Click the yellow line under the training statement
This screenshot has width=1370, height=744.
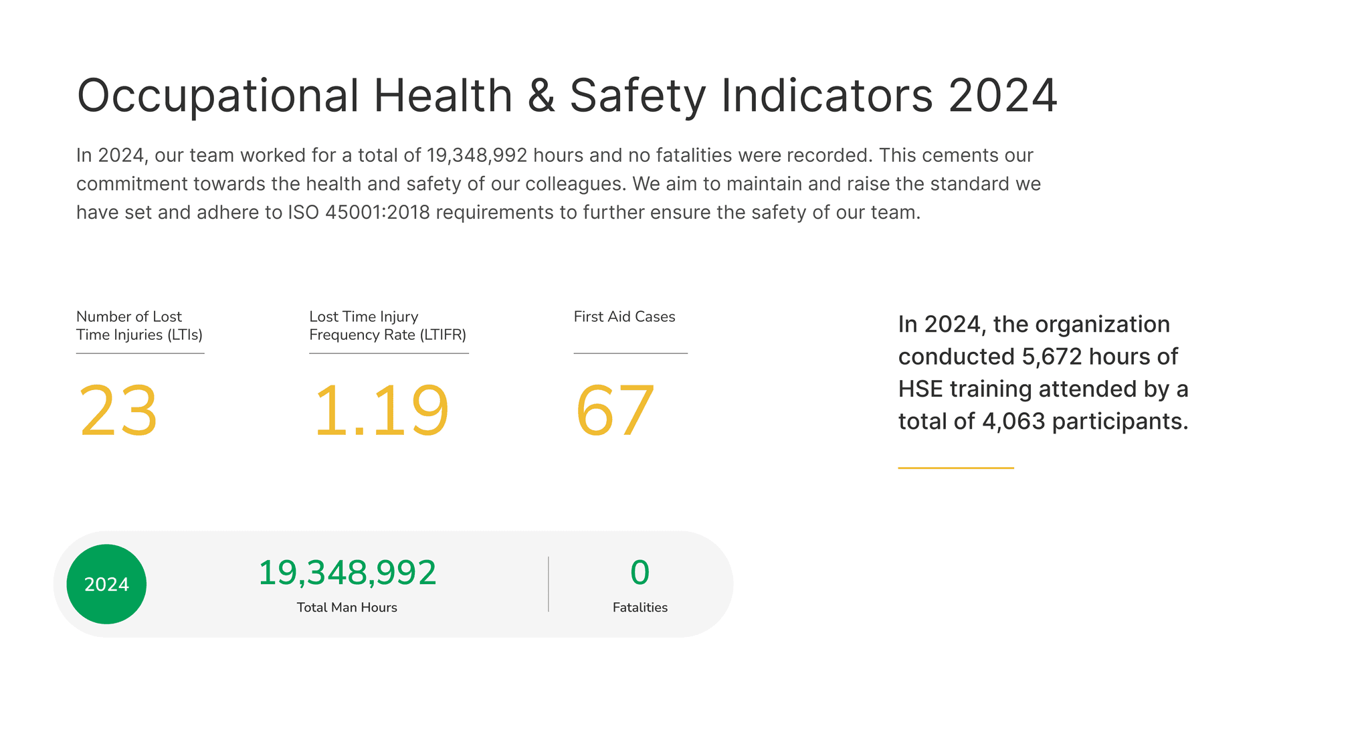coord(955,468)
